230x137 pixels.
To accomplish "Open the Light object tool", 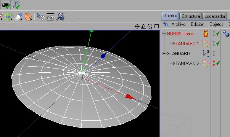I will [x=19, y=17].
